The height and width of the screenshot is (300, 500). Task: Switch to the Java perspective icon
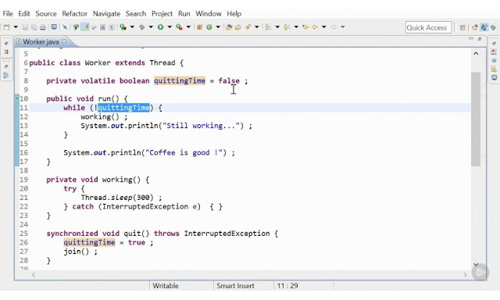(x=484, y=27)
